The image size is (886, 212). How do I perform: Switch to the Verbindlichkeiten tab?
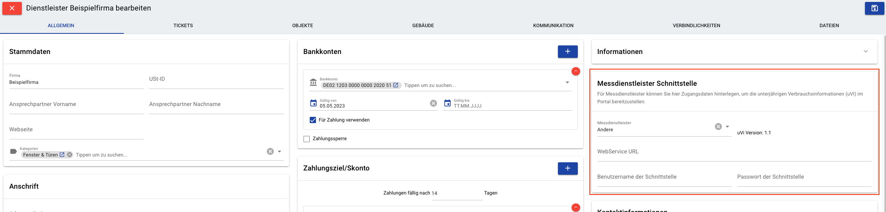click(x=696, y=26)
